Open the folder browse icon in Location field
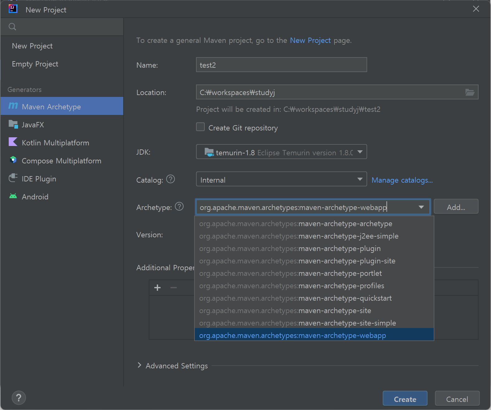Image resolution: width=491 pixels, height=410 pixels. (x=470, y=92)
